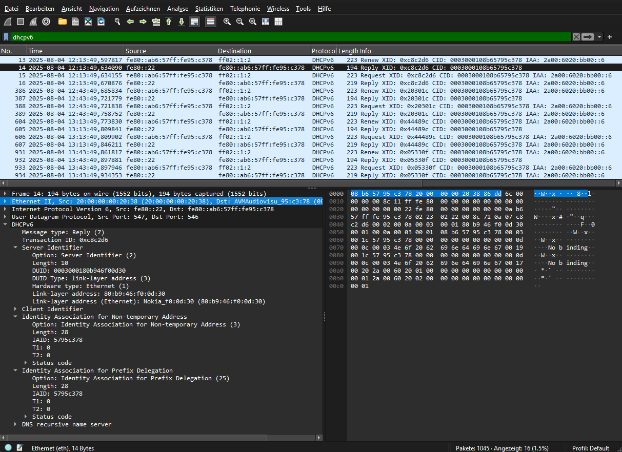Restart the current capture
The height and width of the screenshot is (452, 622).
(33, 22)
